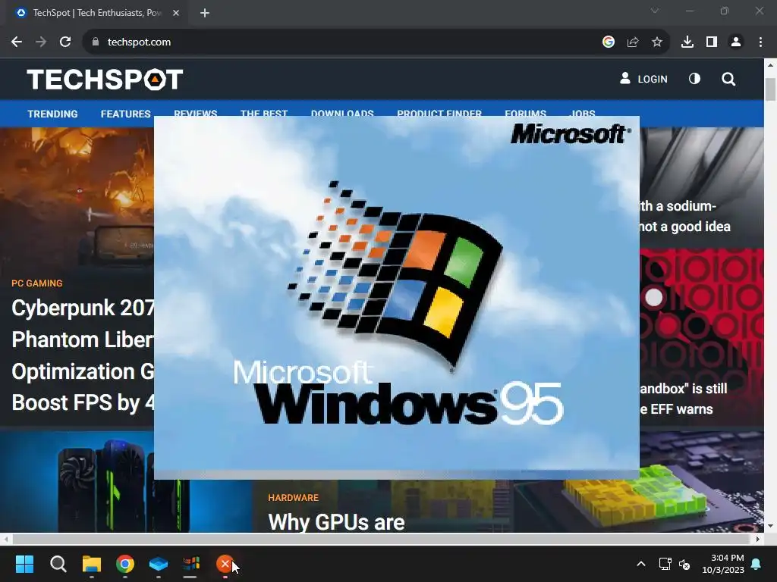Image resolution: width=777 pixels, height=582 pixels.
Task: Click scrollbar up arrow
Action: click(770, 65)
